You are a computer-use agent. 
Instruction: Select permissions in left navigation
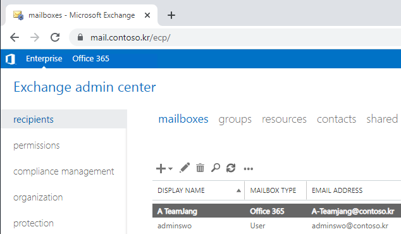pos(36,145)
